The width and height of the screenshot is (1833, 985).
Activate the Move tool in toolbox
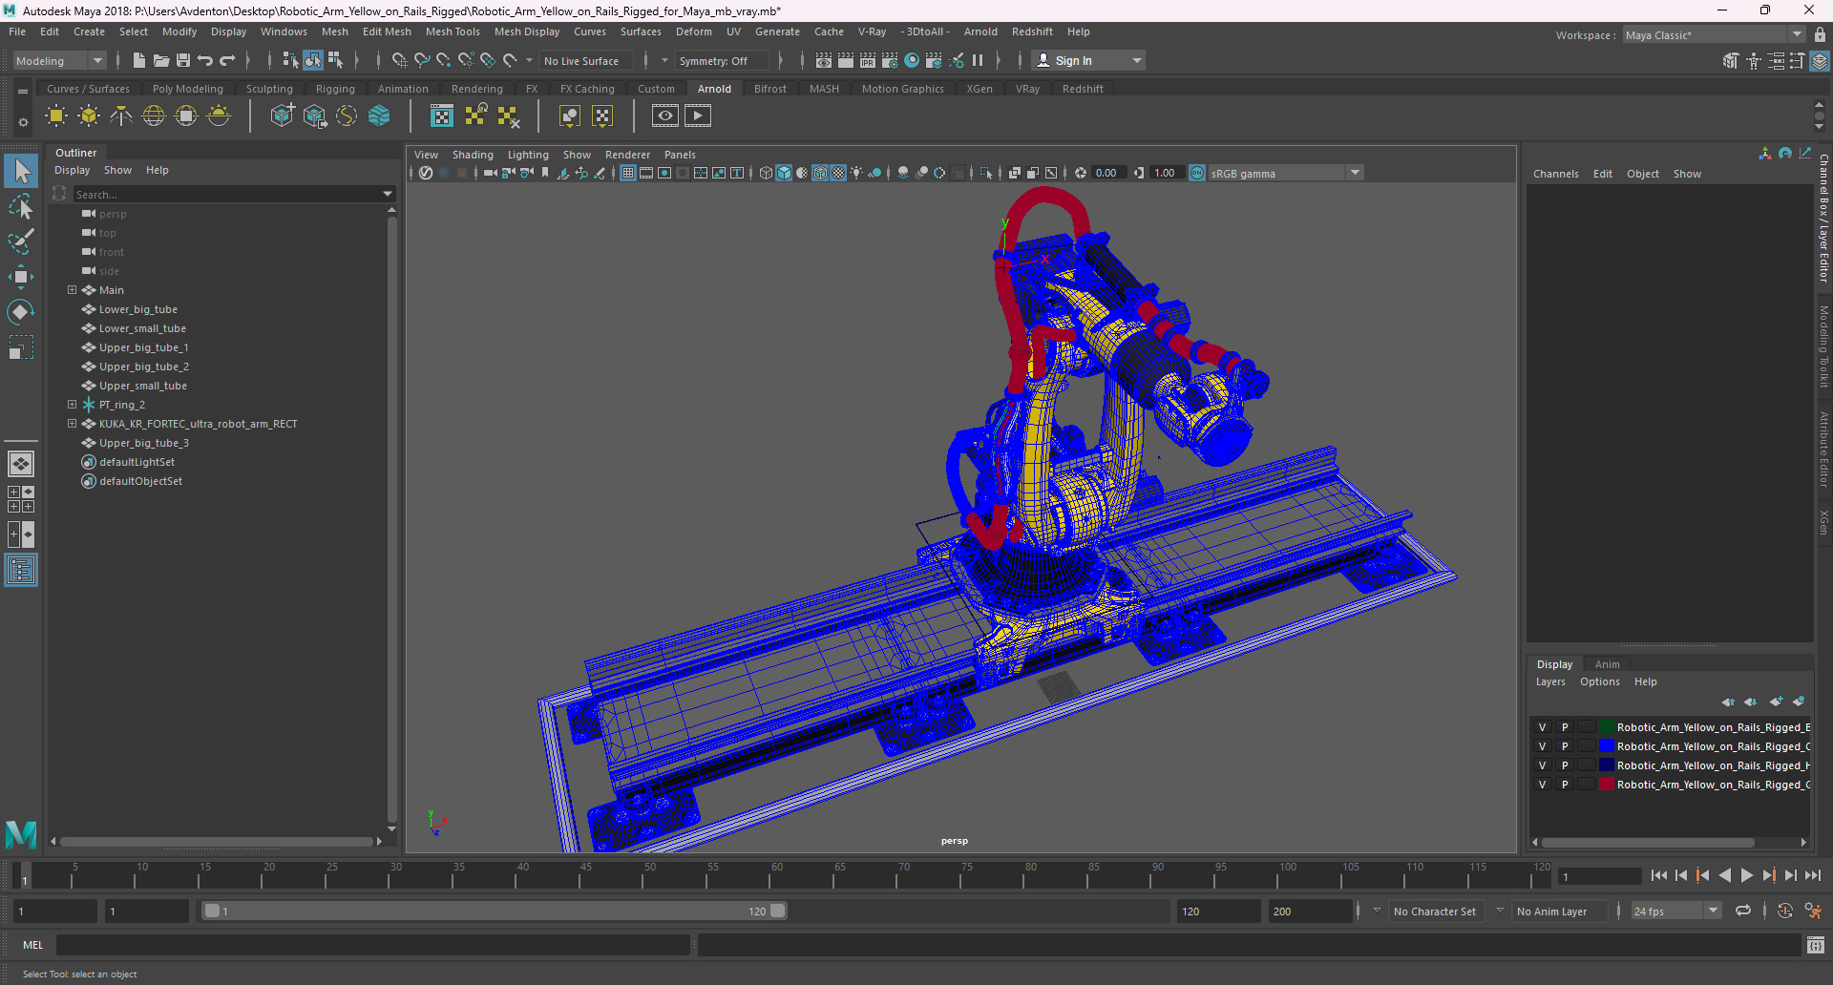click(21, 277)
